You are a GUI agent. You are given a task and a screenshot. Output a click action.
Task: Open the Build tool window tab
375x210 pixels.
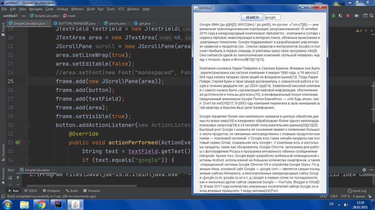[x=71, y=191]
